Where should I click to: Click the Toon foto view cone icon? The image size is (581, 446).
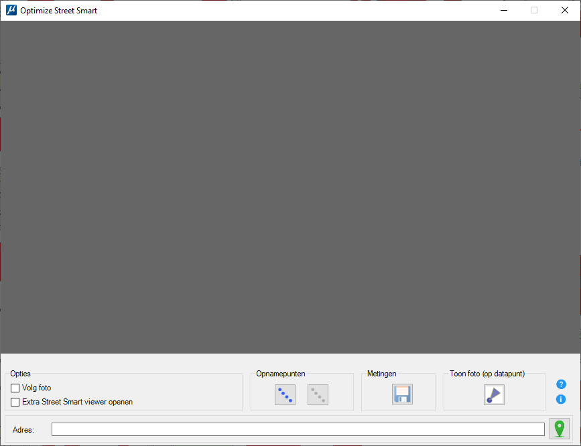coord(494,394)
